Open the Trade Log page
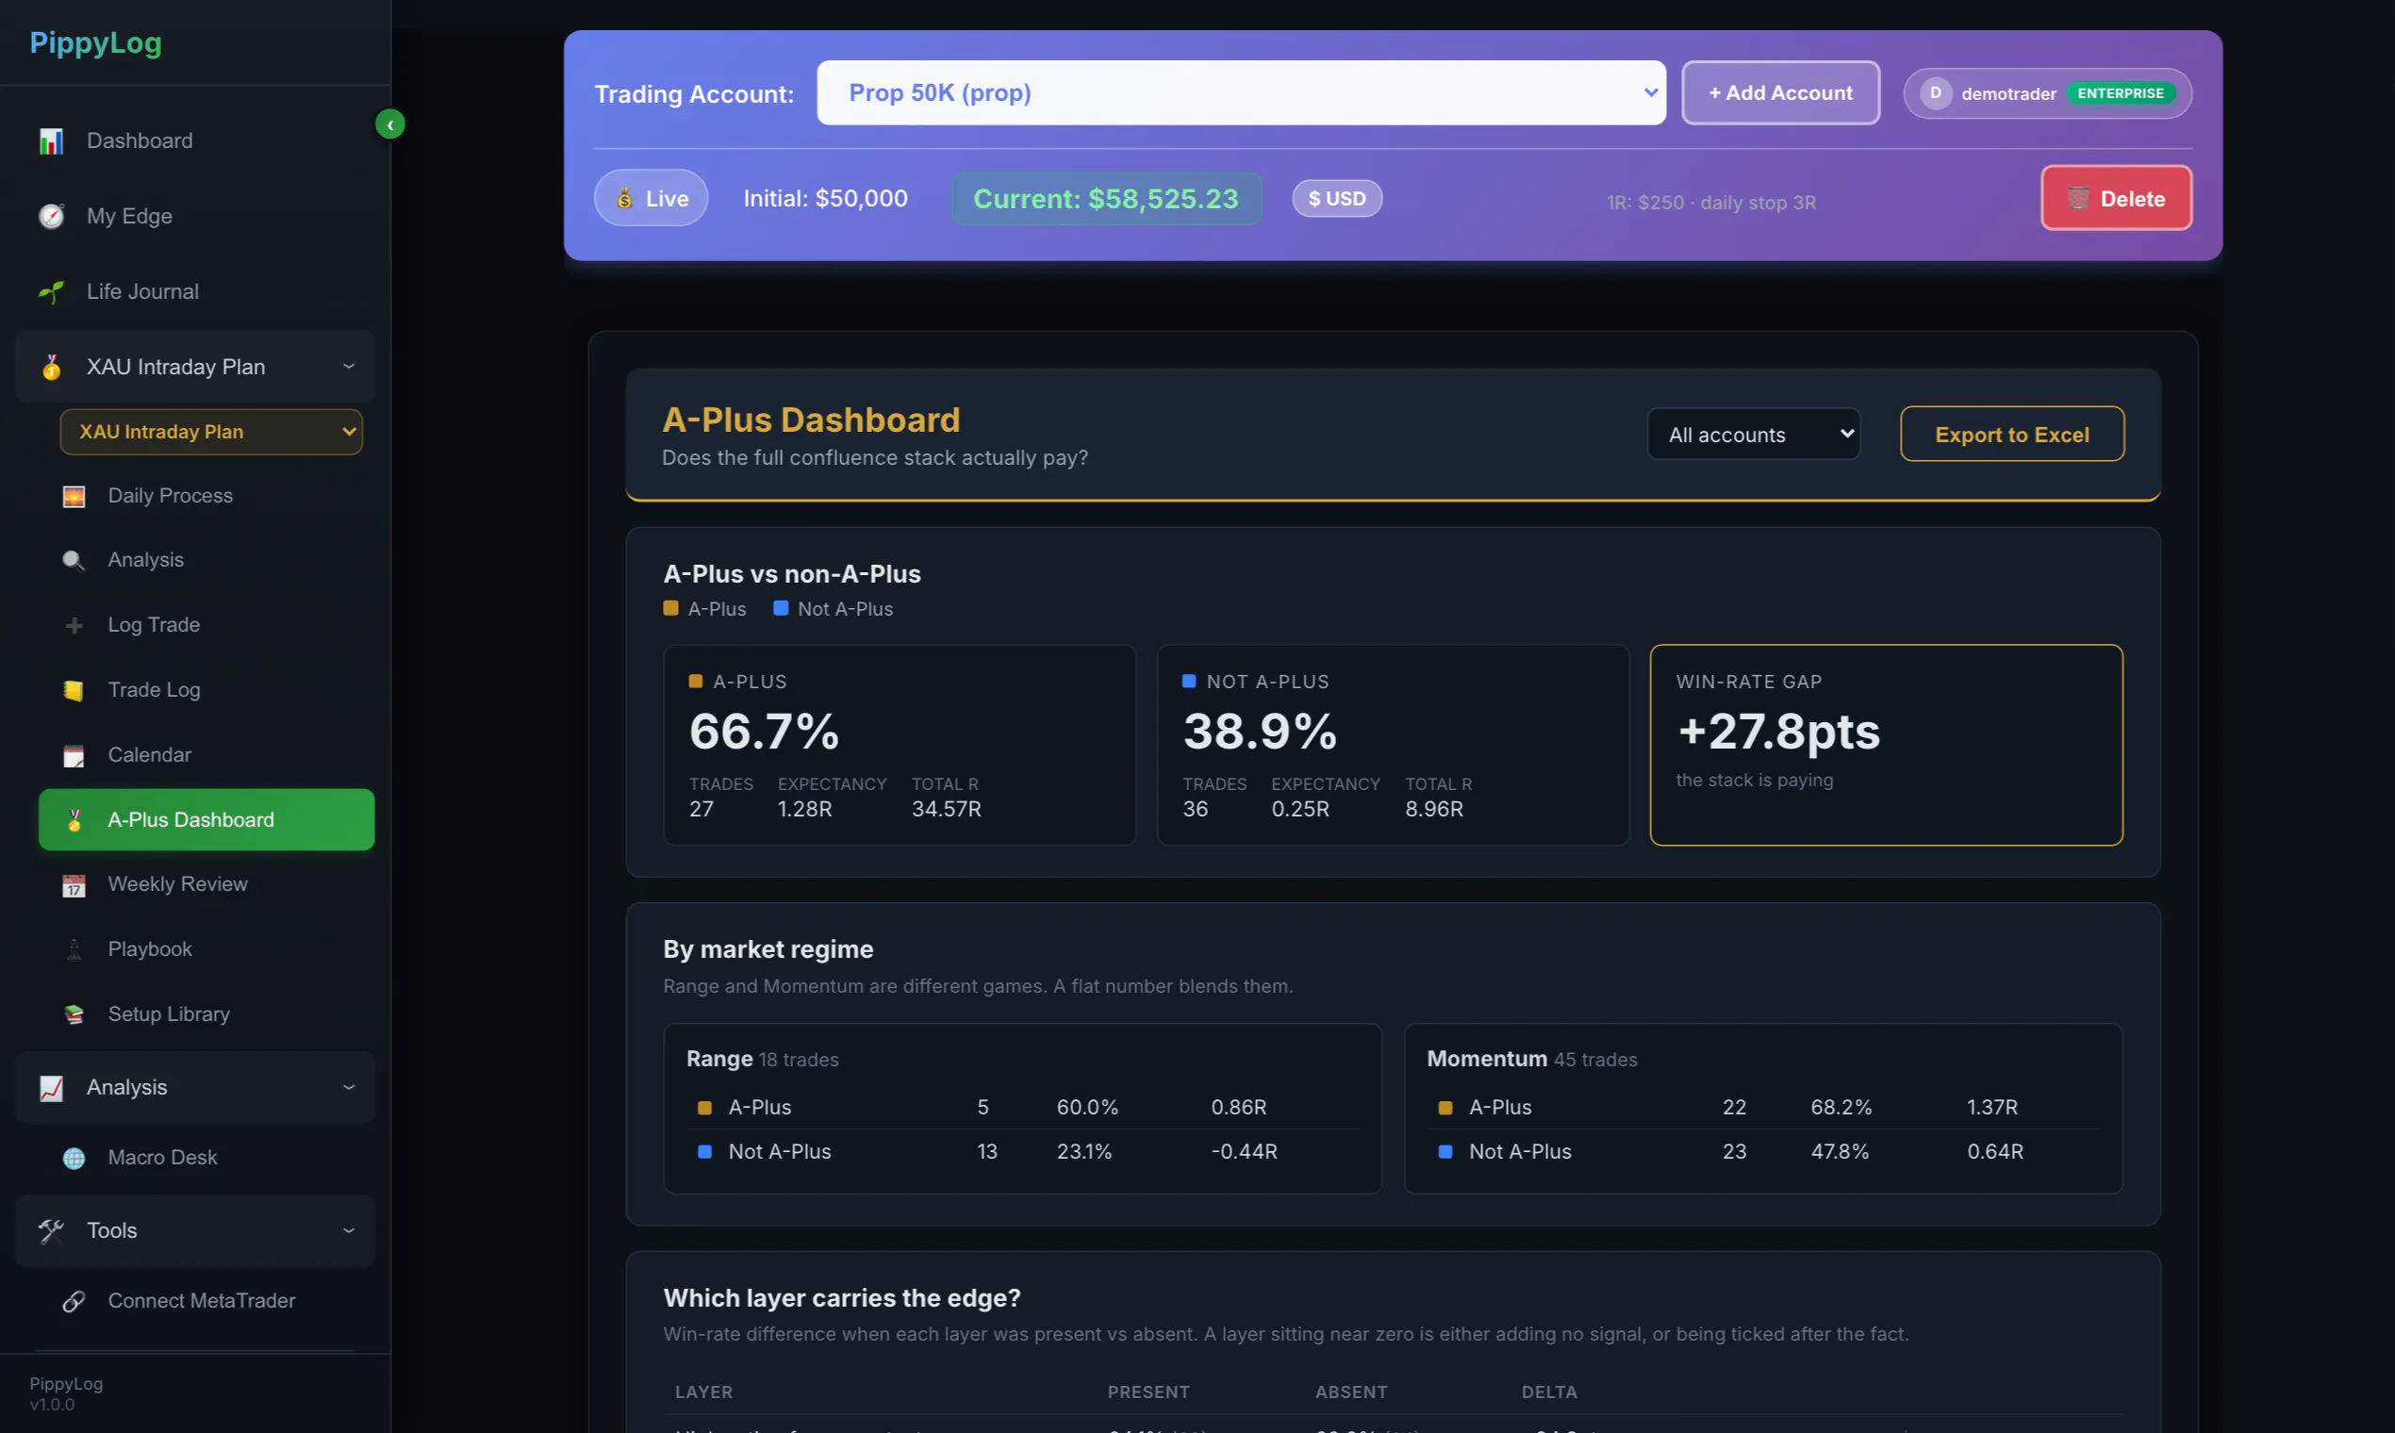2395x1433 pixels. point(206,690)
